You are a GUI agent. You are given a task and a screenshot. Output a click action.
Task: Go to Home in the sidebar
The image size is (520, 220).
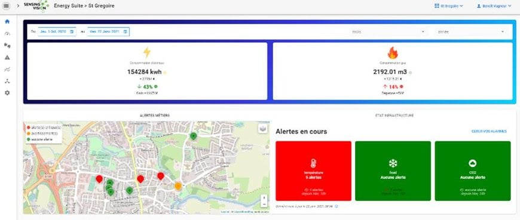pos(7,21)
